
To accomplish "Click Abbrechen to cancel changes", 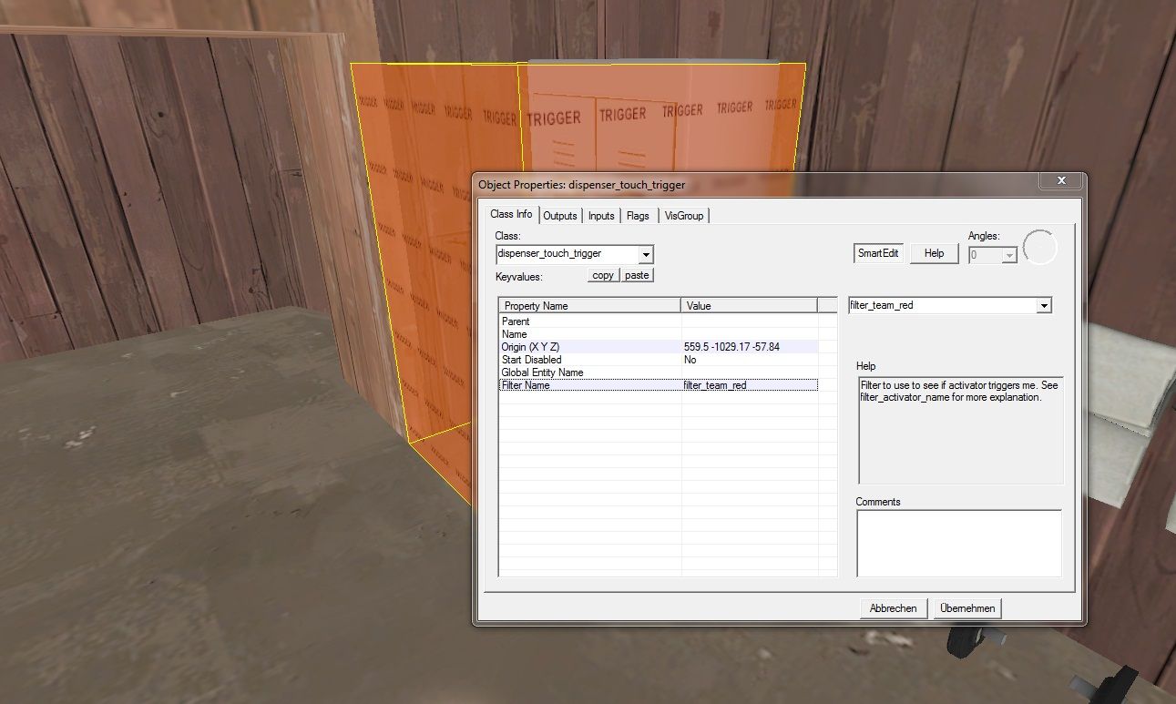I will click(x=893, y=608).
